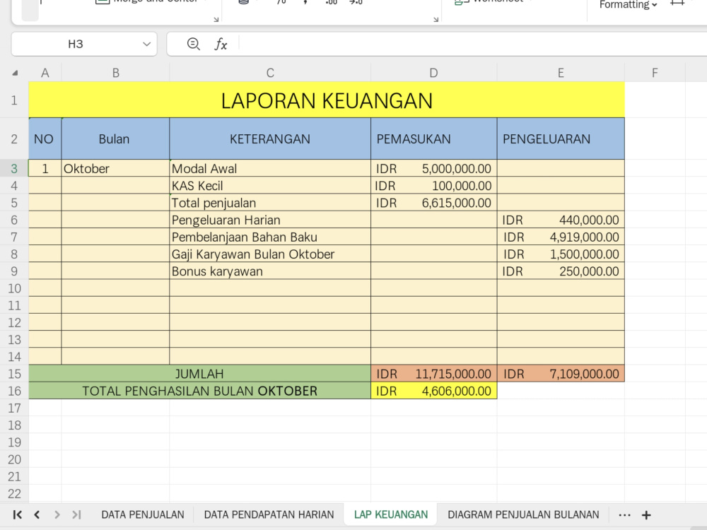Click the zoom magnifier icon in formula bar
This screenshot has width=707, height=530.
(x=194, y=44)
